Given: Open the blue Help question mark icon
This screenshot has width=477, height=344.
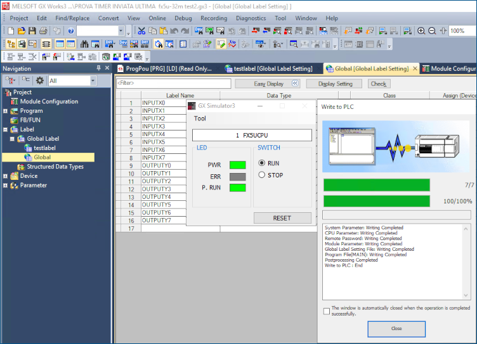Looking at the screenshot, I should point(71,30).
